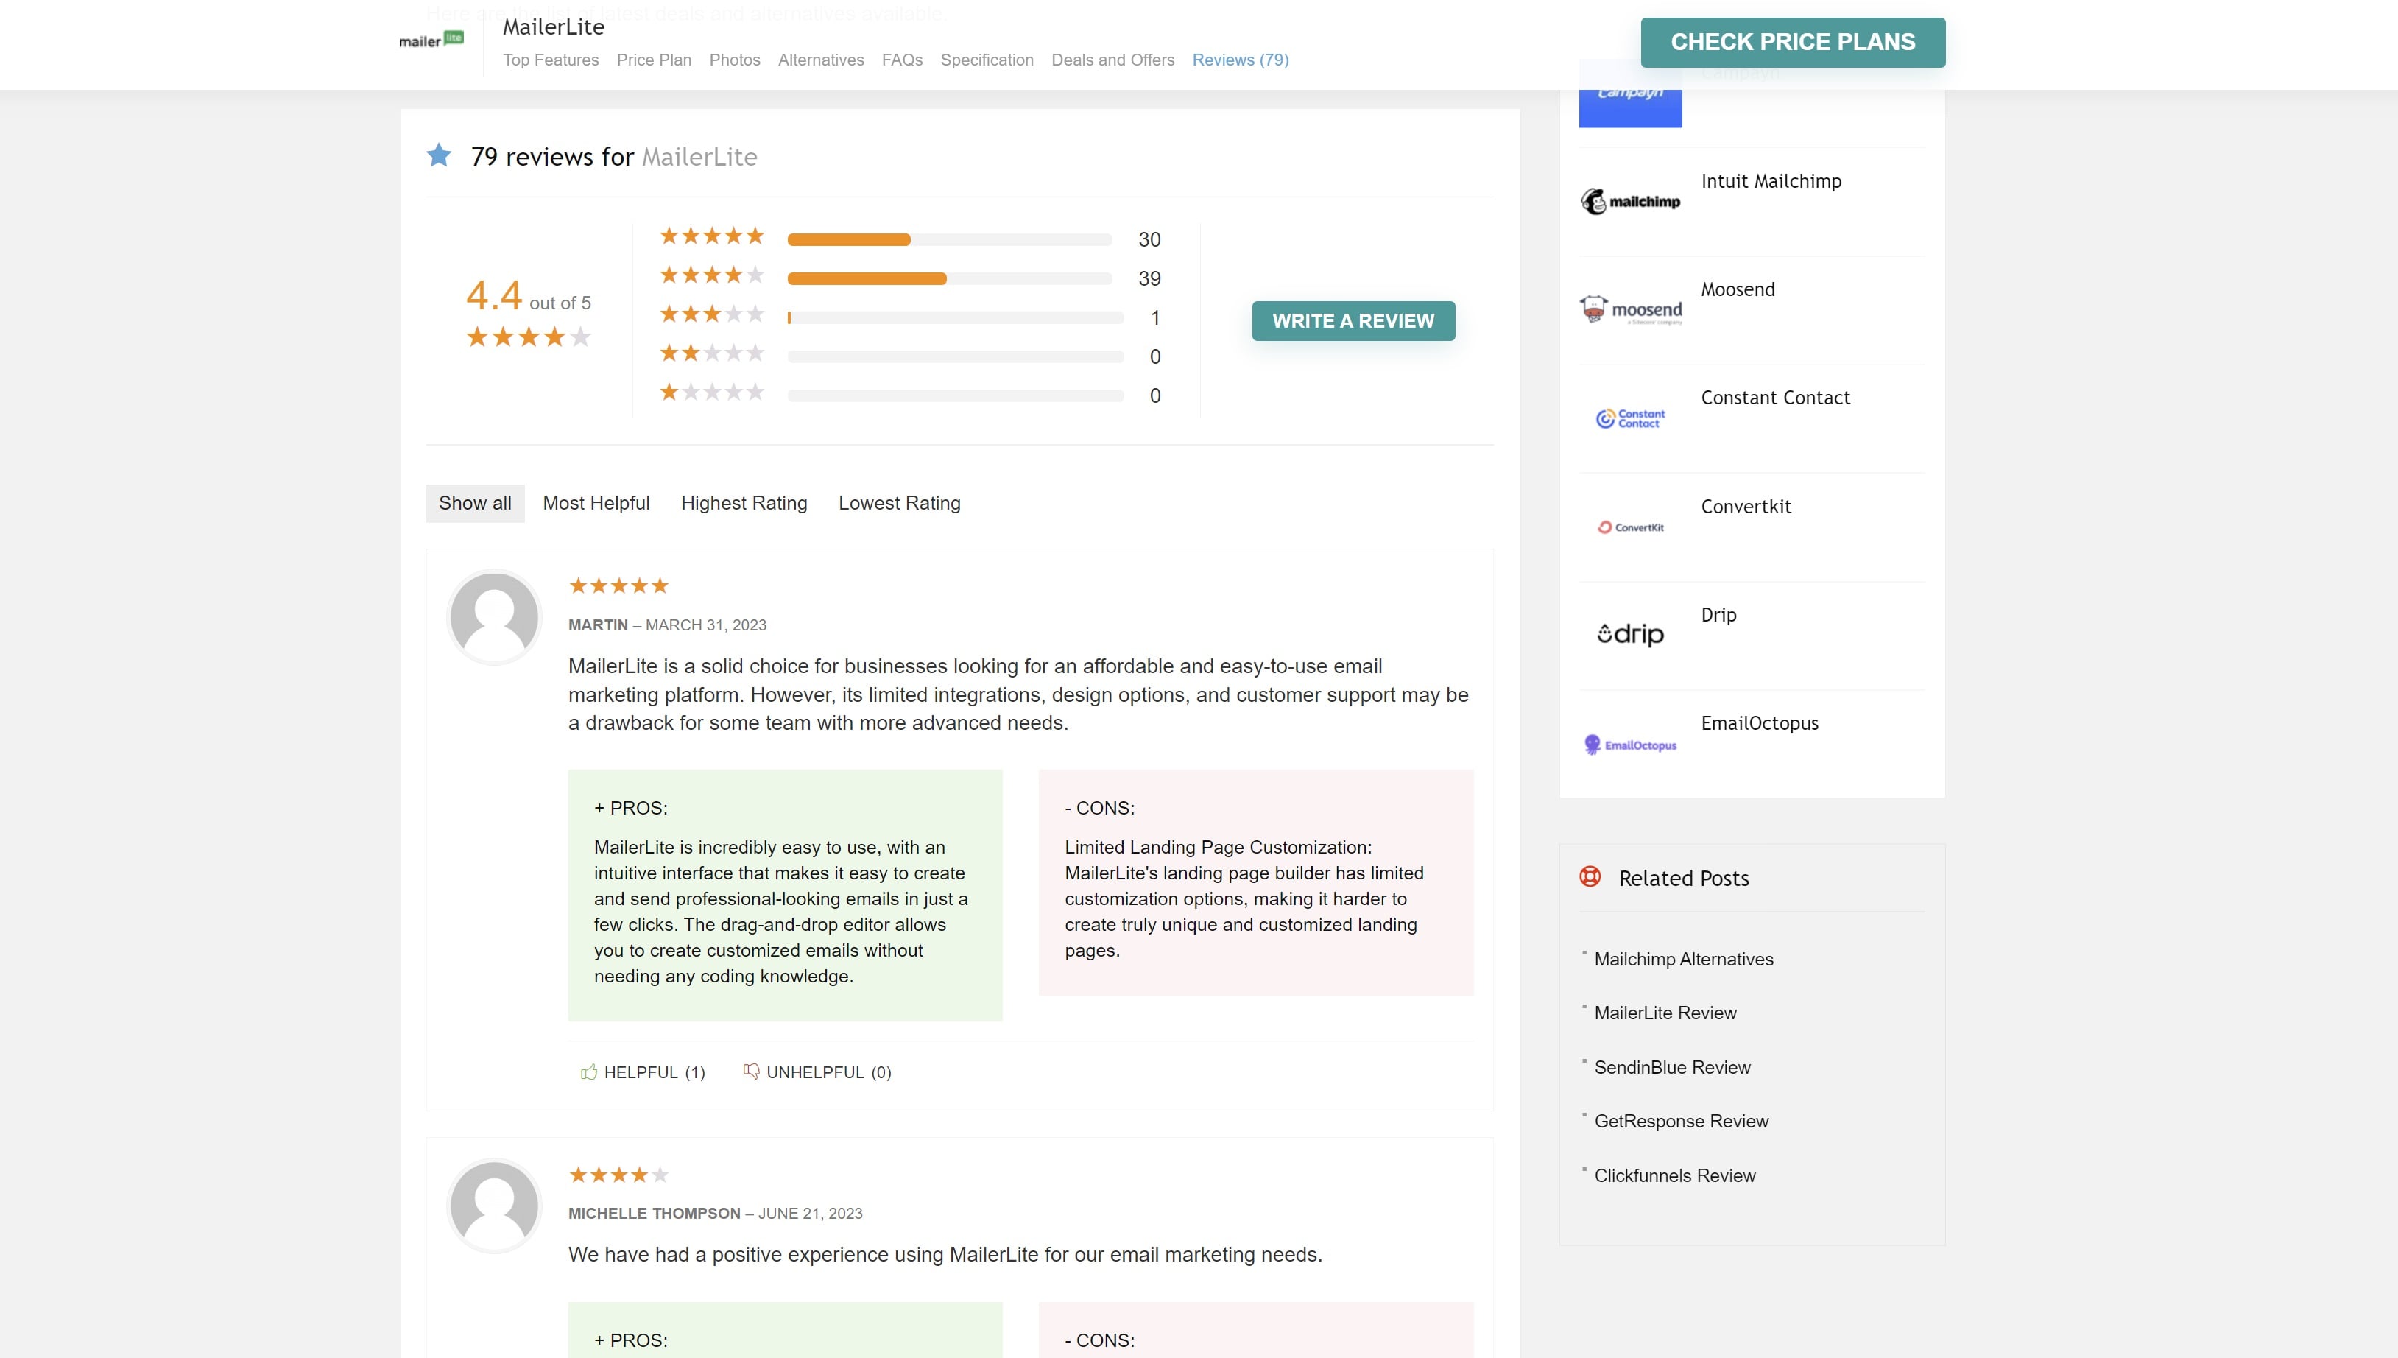Click Martin's reviewer avatar

coord(494,616)
